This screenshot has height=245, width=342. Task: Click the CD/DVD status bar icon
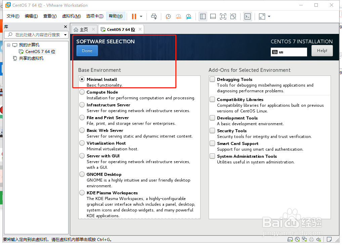tap(297, 240)
